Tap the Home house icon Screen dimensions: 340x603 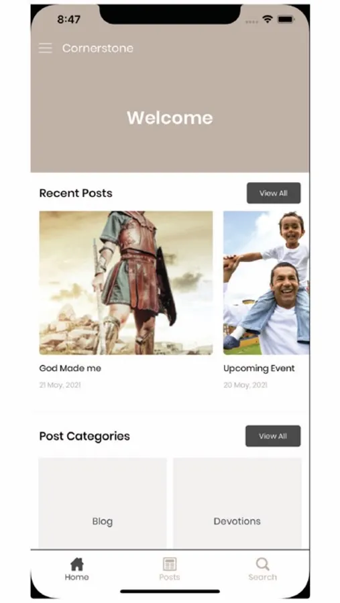pyautogui.click(x=77, y=564)
